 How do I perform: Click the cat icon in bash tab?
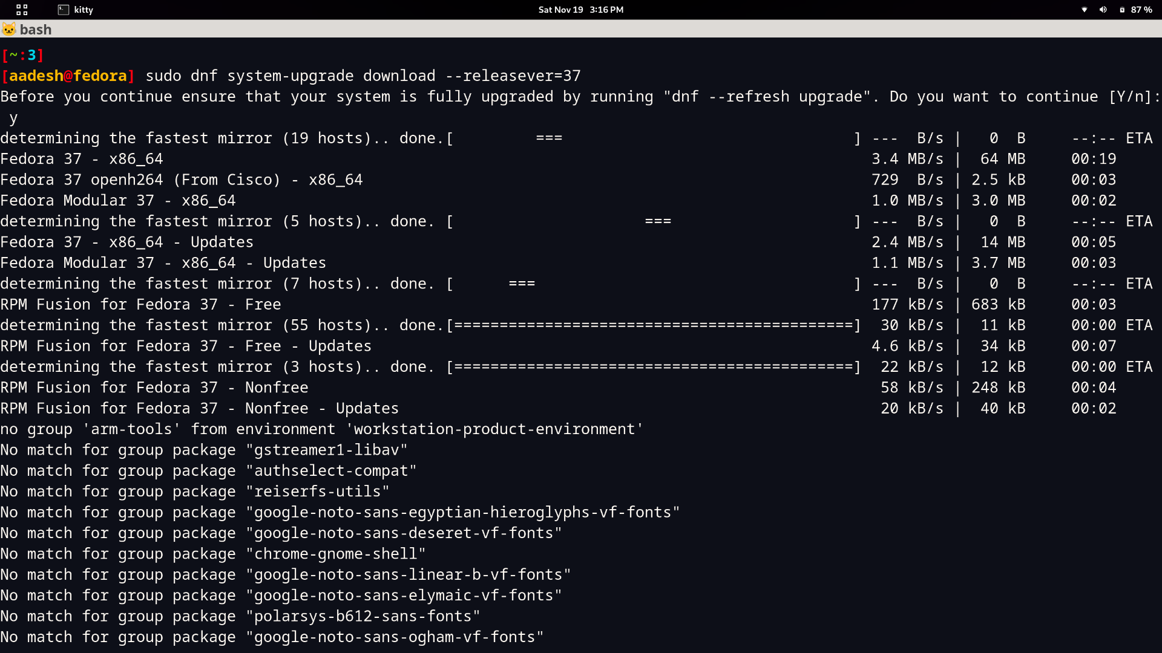9,29
